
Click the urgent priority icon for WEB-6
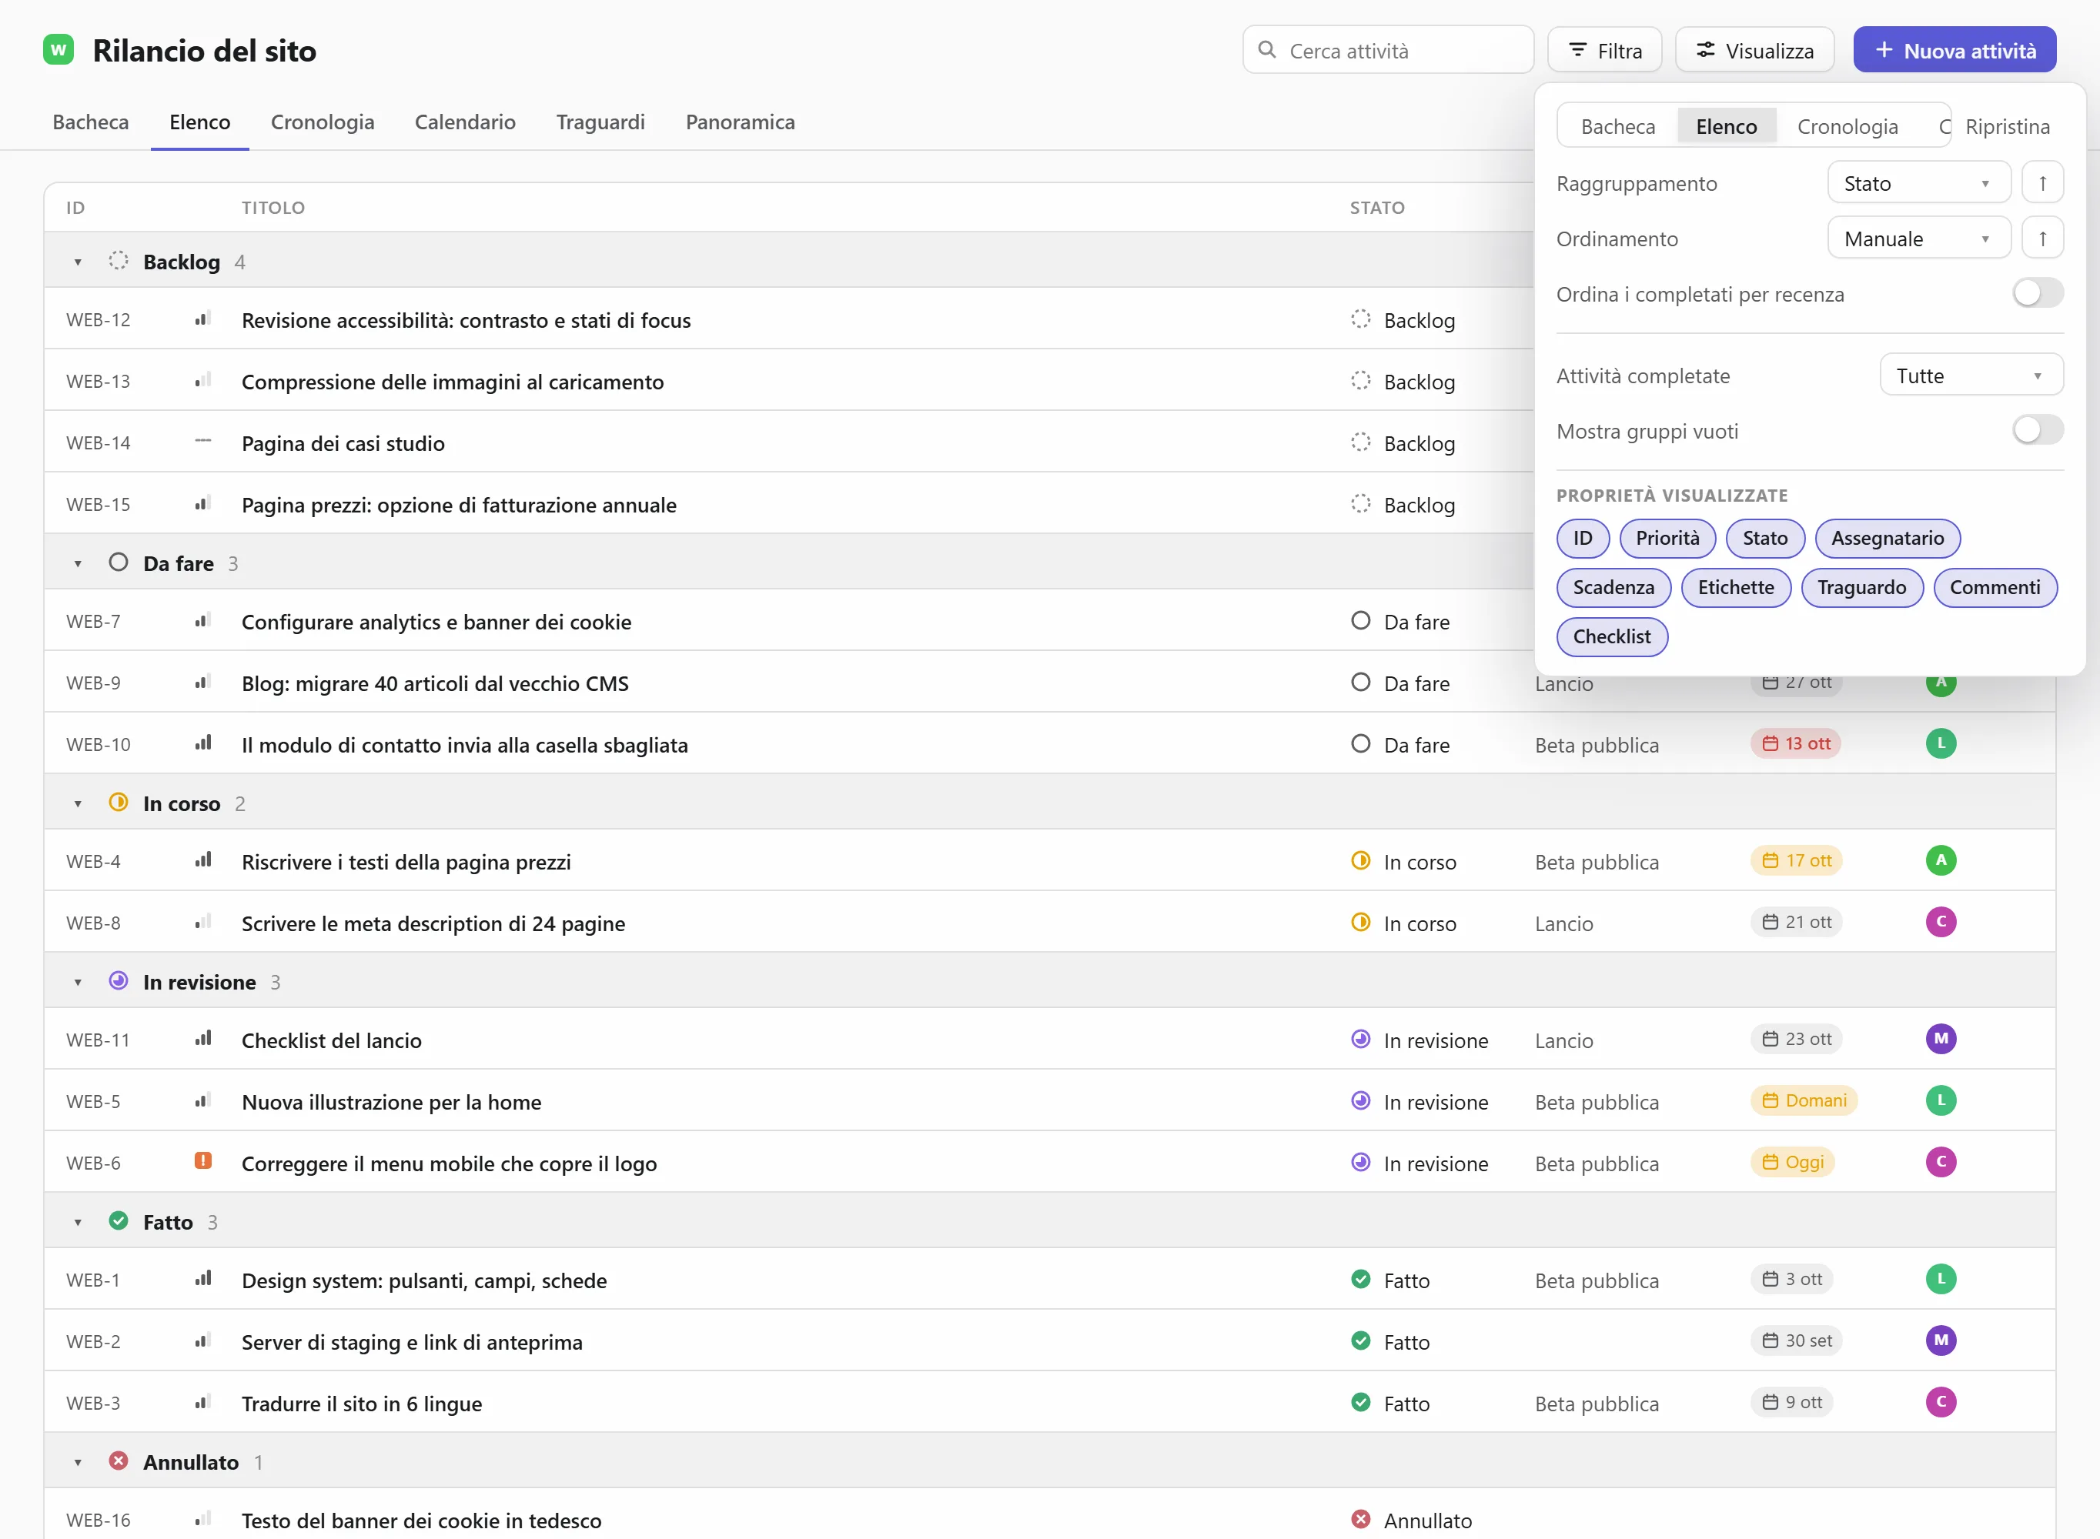pyautogui.click(x=203, y=1162)
